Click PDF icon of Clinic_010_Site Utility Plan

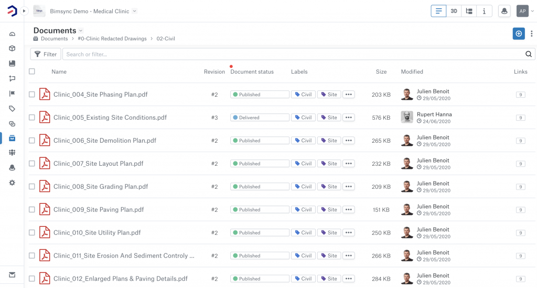pyautogui.click(x=45, y=233)
